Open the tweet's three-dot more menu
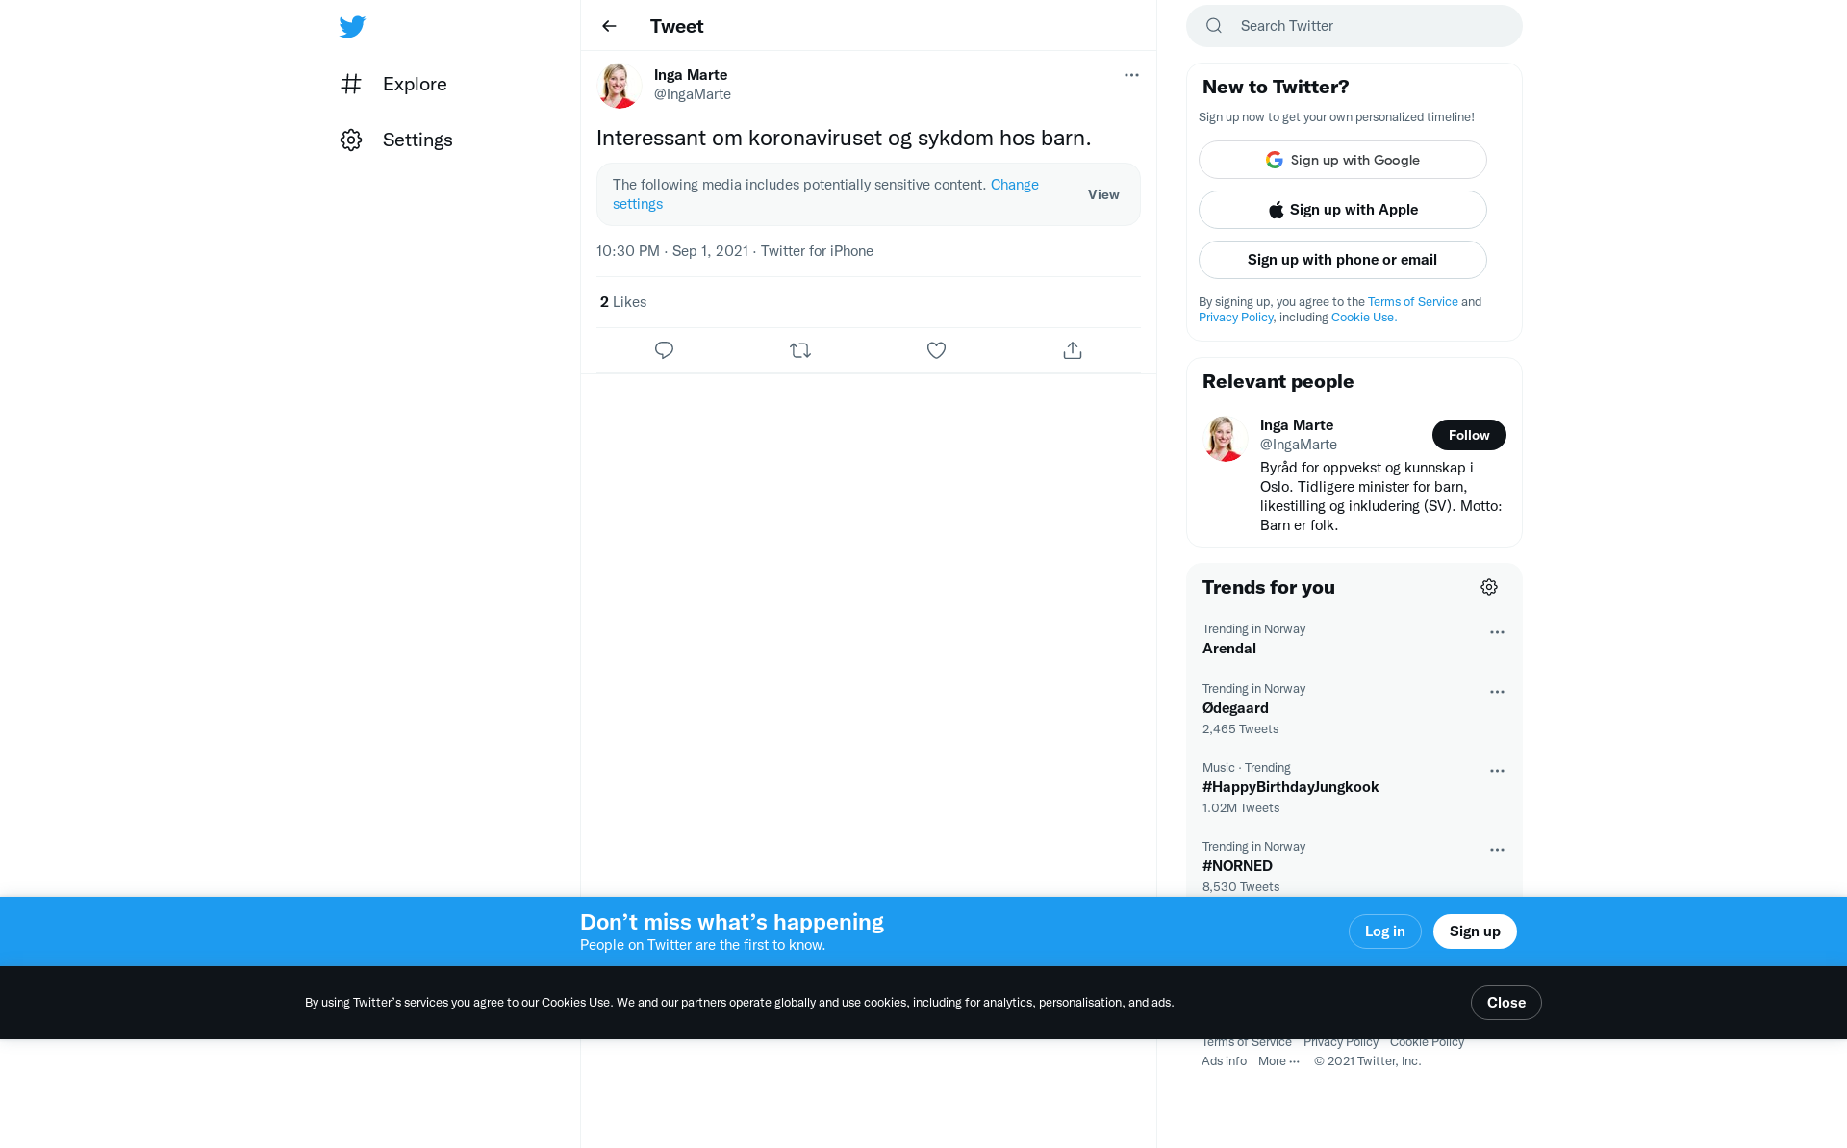1847x1148 pixels. [1131, 75]
